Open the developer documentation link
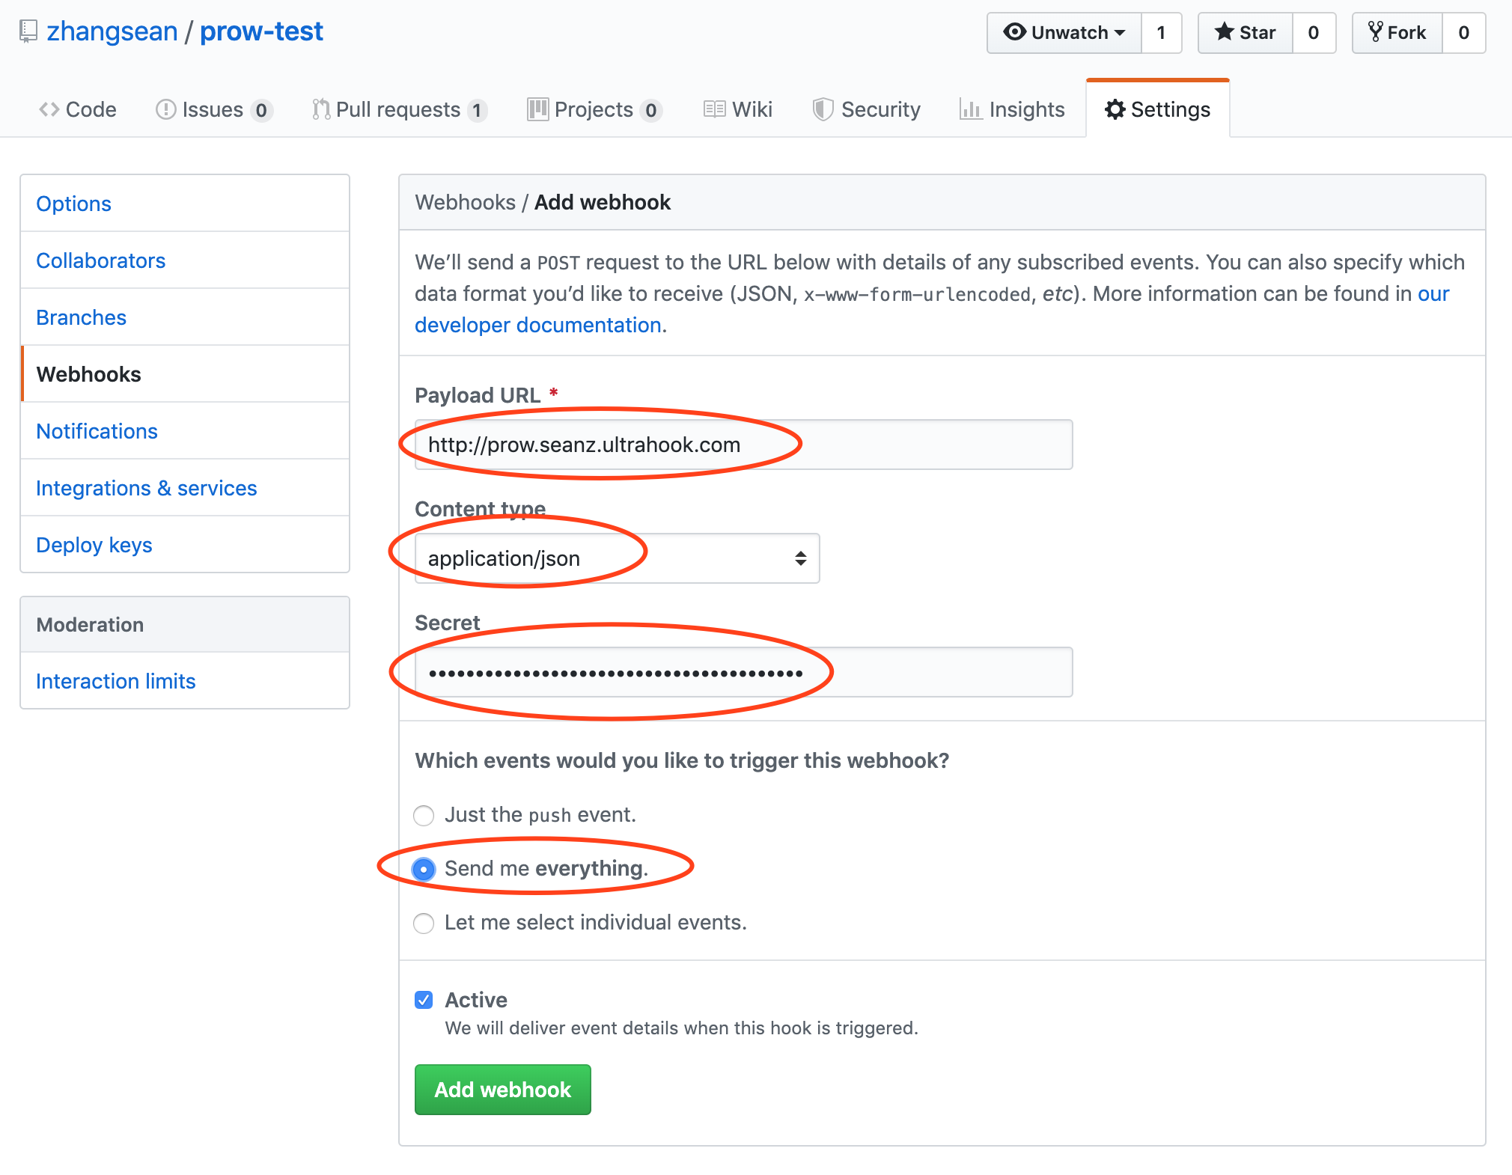Image resolution: width=1512 pixels, height=1175 pixels. click(x=537, y=325)
